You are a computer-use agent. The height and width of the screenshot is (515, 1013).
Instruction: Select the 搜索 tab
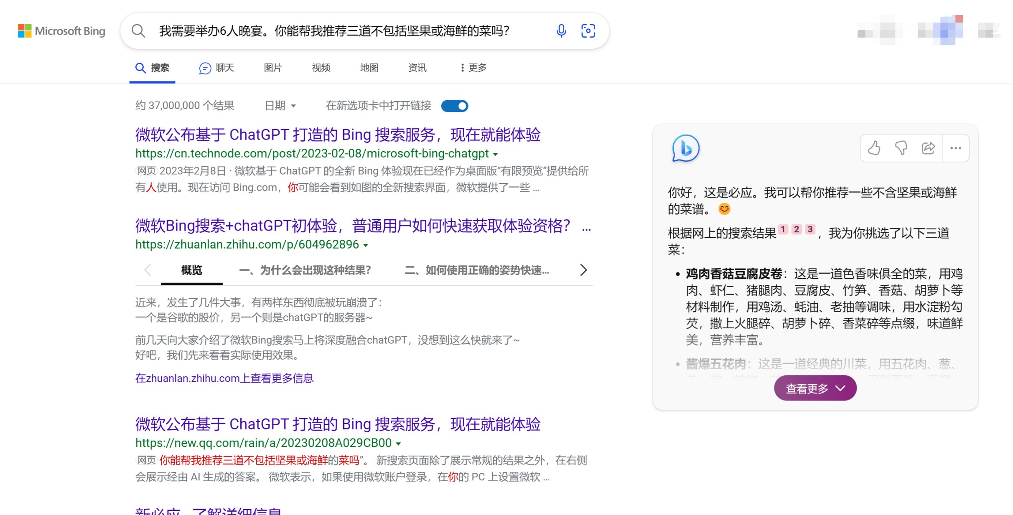point(152,68)
